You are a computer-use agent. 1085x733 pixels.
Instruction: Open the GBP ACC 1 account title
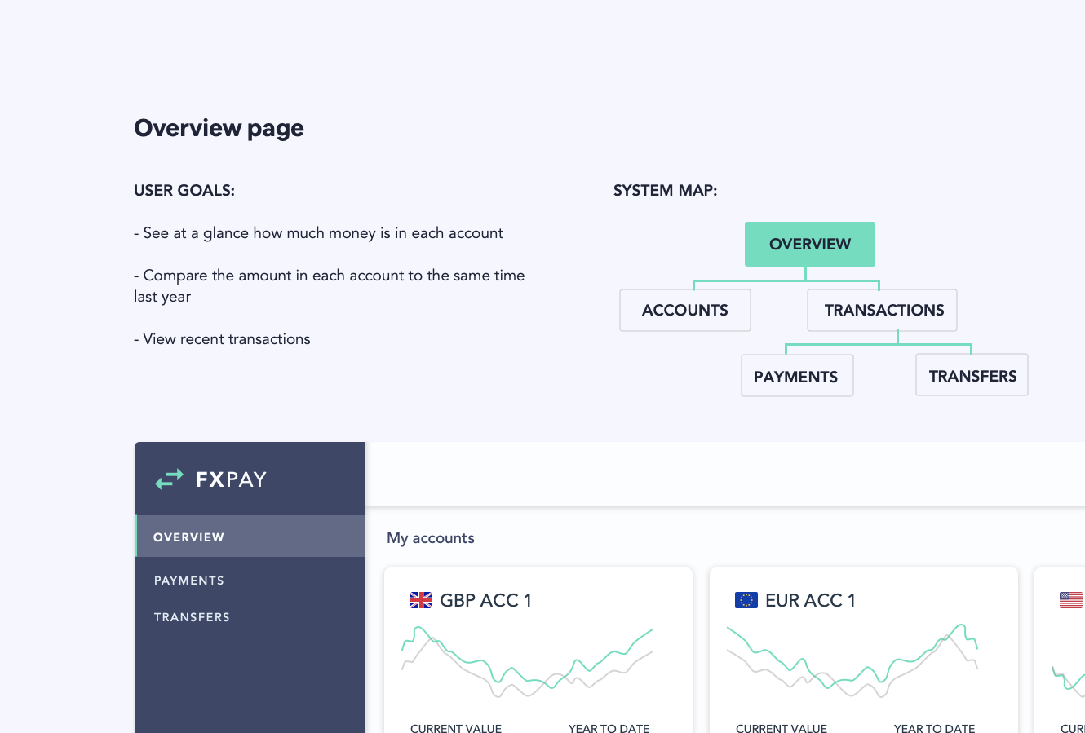pyautogui.click(x=485, y=601)
